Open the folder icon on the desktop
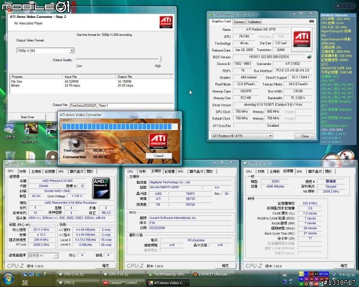359x287 pixels. [x=30, y=156]
